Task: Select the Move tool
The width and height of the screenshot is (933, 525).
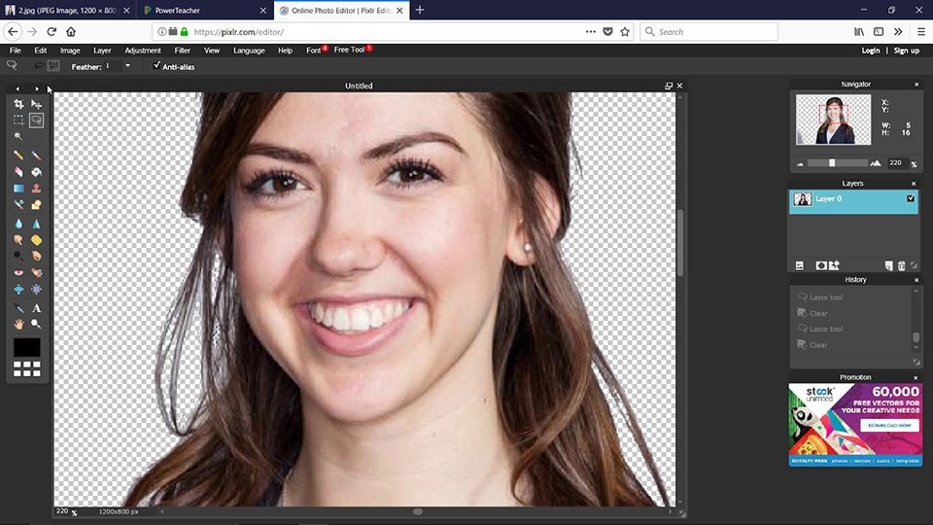Action: [x=36, y=104]
